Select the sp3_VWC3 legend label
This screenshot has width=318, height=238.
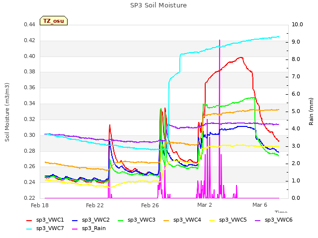coord(141,220)
